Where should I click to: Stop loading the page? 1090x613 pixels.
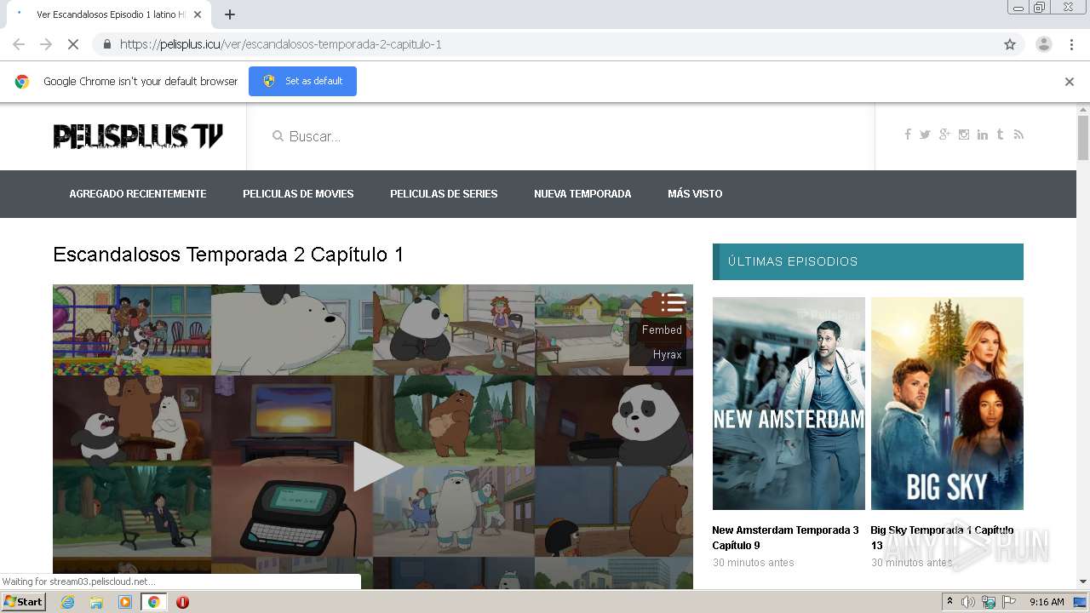click(73, 44)
